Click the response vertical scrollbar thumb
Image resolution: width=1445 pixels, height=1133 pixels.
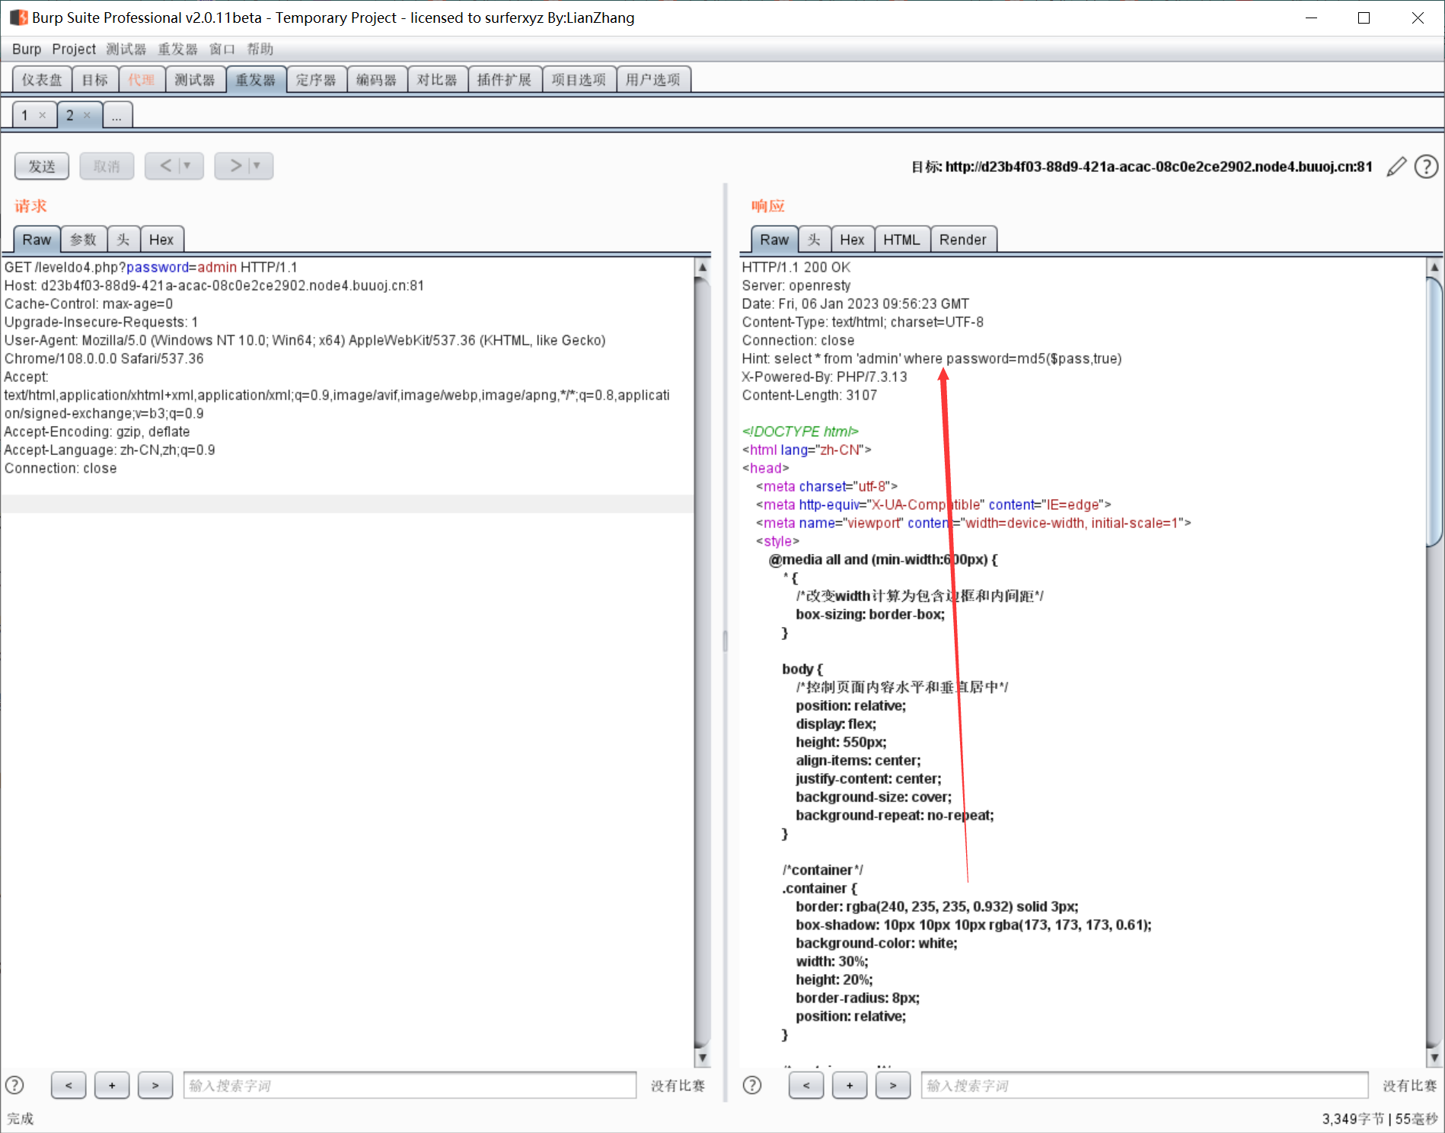(x=1434, y=412)
